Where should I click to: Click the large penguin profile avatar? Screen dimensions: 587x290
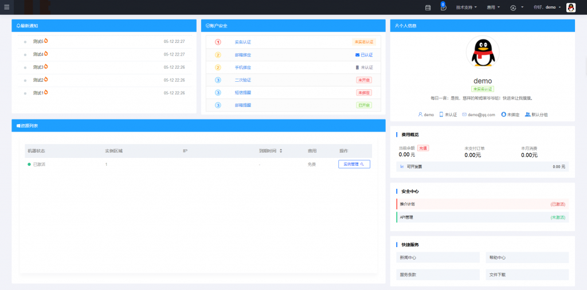pyautogui.click(x=483, y=52)
